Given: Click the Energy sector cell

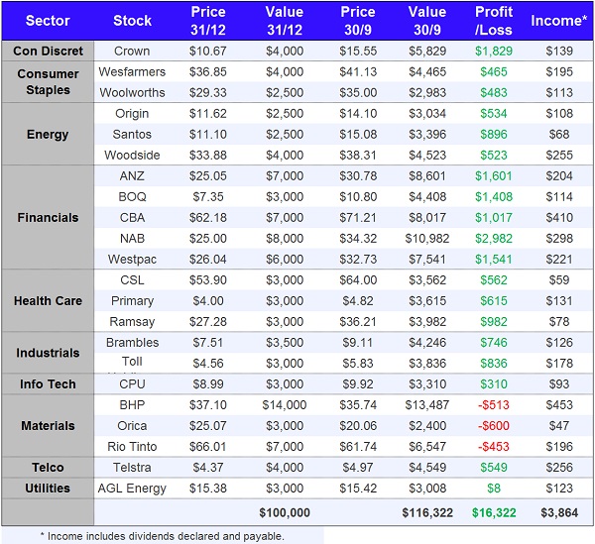Looking at the screenshot, I should (x=48, y=135).
